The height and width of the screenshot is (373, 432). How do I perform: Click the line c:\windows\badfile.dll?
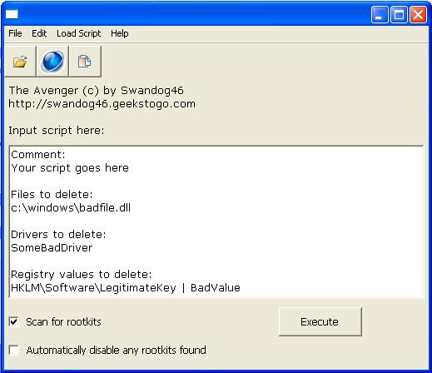pyautogui.click(x=71, y=207)
